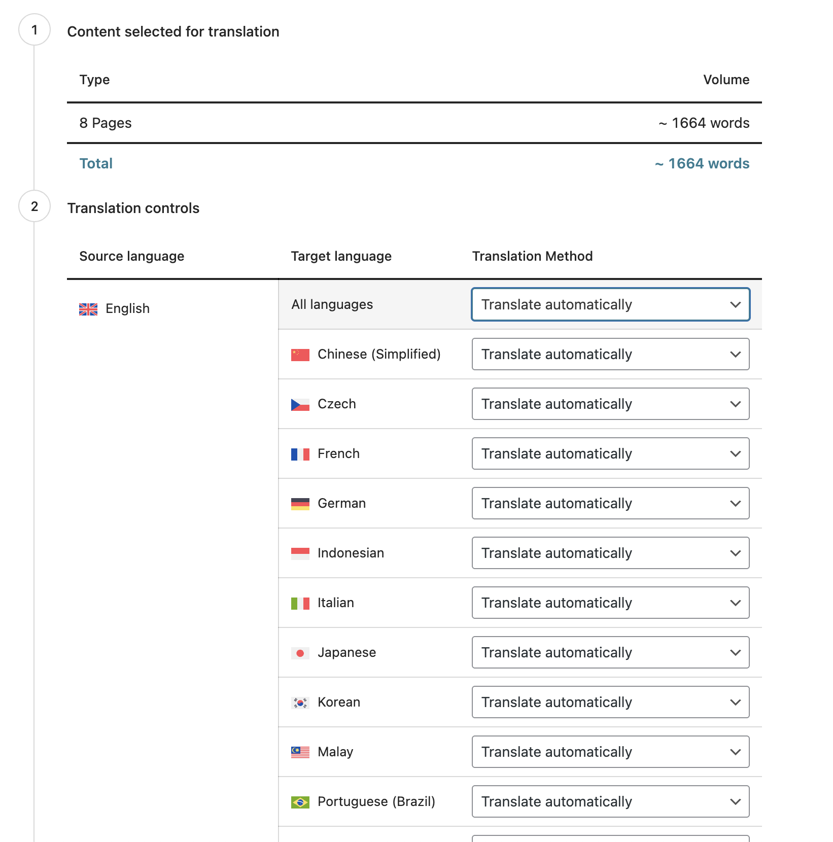Expand the Czech translation method dropdown
This screenshot has height=842, width=833.
(611, 404)
